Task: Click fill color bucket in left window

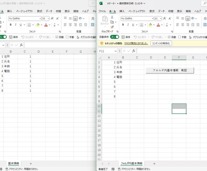Action: coord(38,25)
